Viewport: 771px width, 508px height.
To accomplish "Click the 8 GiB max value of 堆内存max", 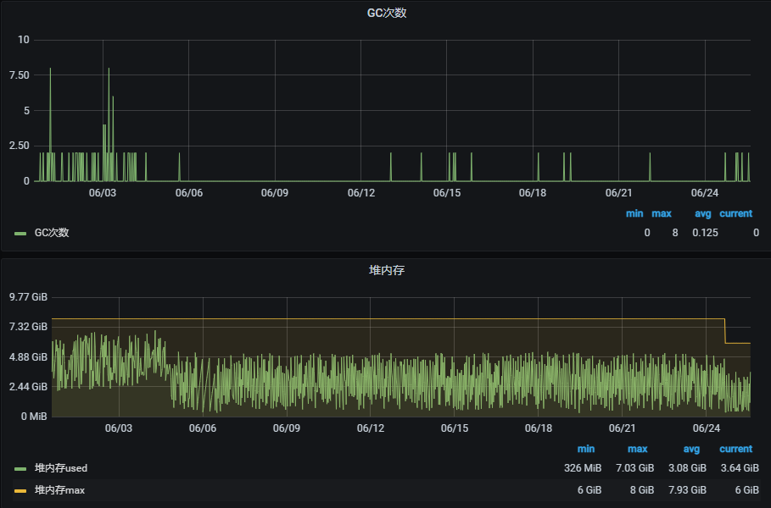I will [642, 490].
